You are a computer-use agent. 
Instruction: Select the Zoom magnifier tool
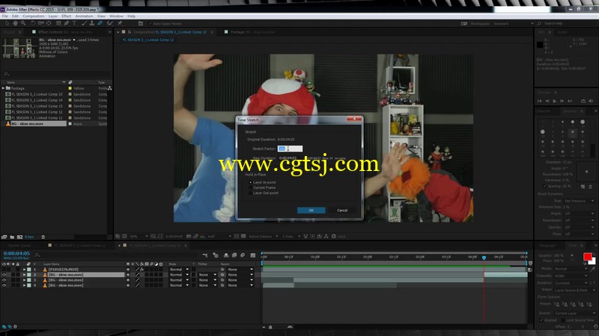click(23, 23)
